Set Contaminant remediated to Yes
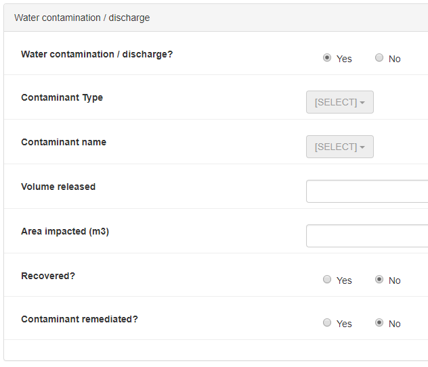This screenshot has height=367, width=428. coord(327,323)
